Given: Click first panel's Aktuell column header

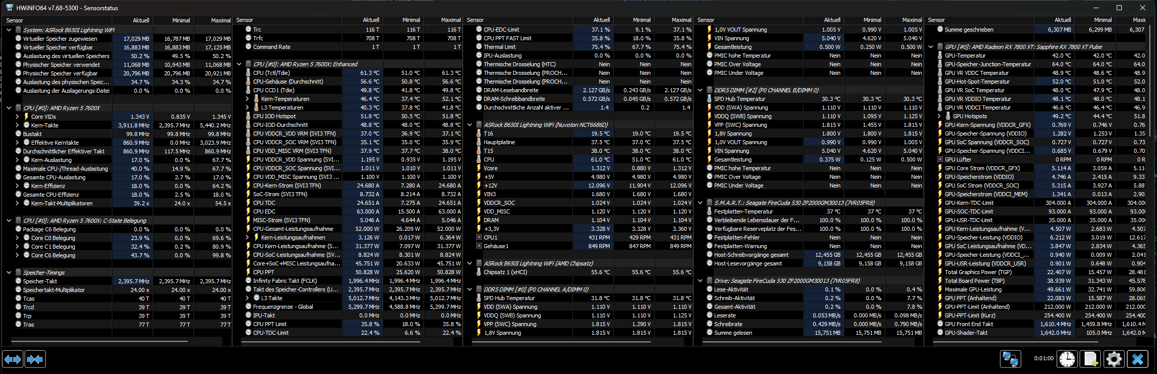Looking at the screenshot, I should [133, 20].
